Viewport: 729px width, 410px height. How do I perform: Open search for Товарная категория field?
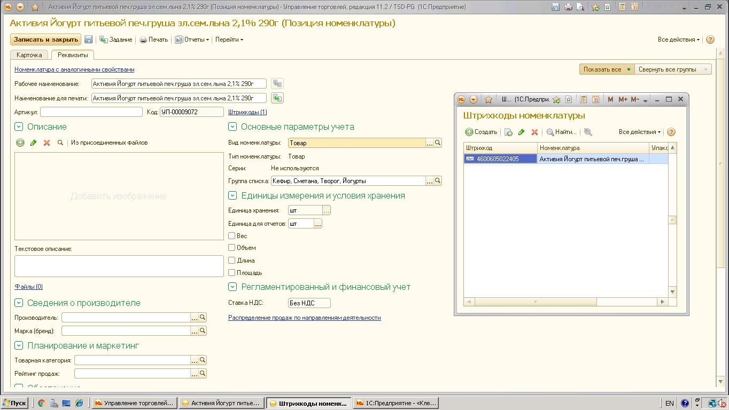coord(203,360)
